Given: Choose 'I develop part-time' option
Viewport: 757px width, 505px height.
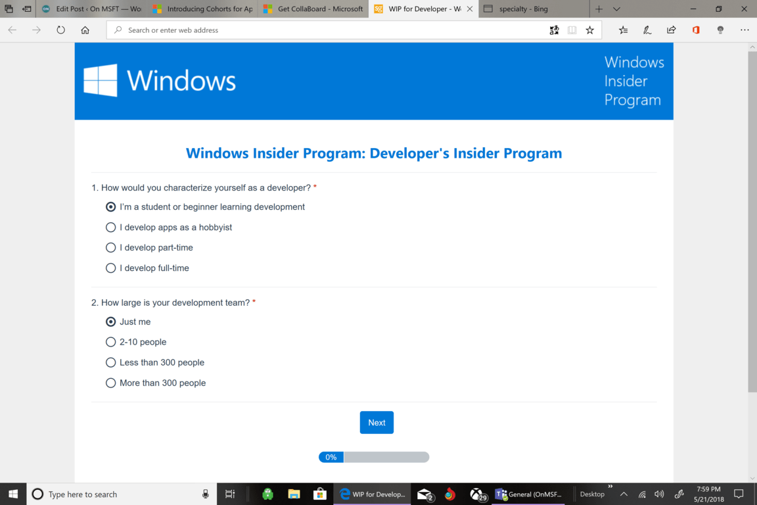Looking at the screenshot, I should [x=110, y=247].
